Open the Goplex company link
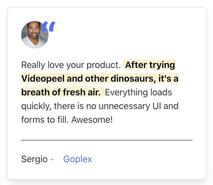 point(77,159)
